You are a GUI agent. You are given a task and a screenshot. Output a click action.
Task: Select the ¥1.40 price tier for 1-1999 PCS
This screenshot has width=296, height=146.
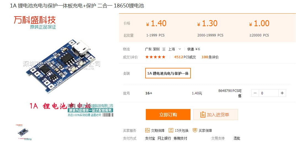click(x=156, y=28)
